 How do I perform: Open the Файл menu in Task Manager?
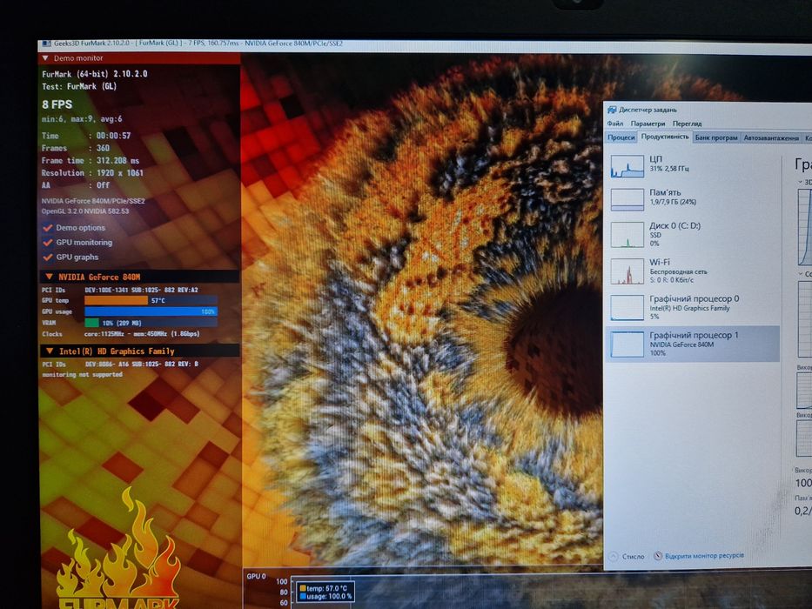click(x=614, y=124)
